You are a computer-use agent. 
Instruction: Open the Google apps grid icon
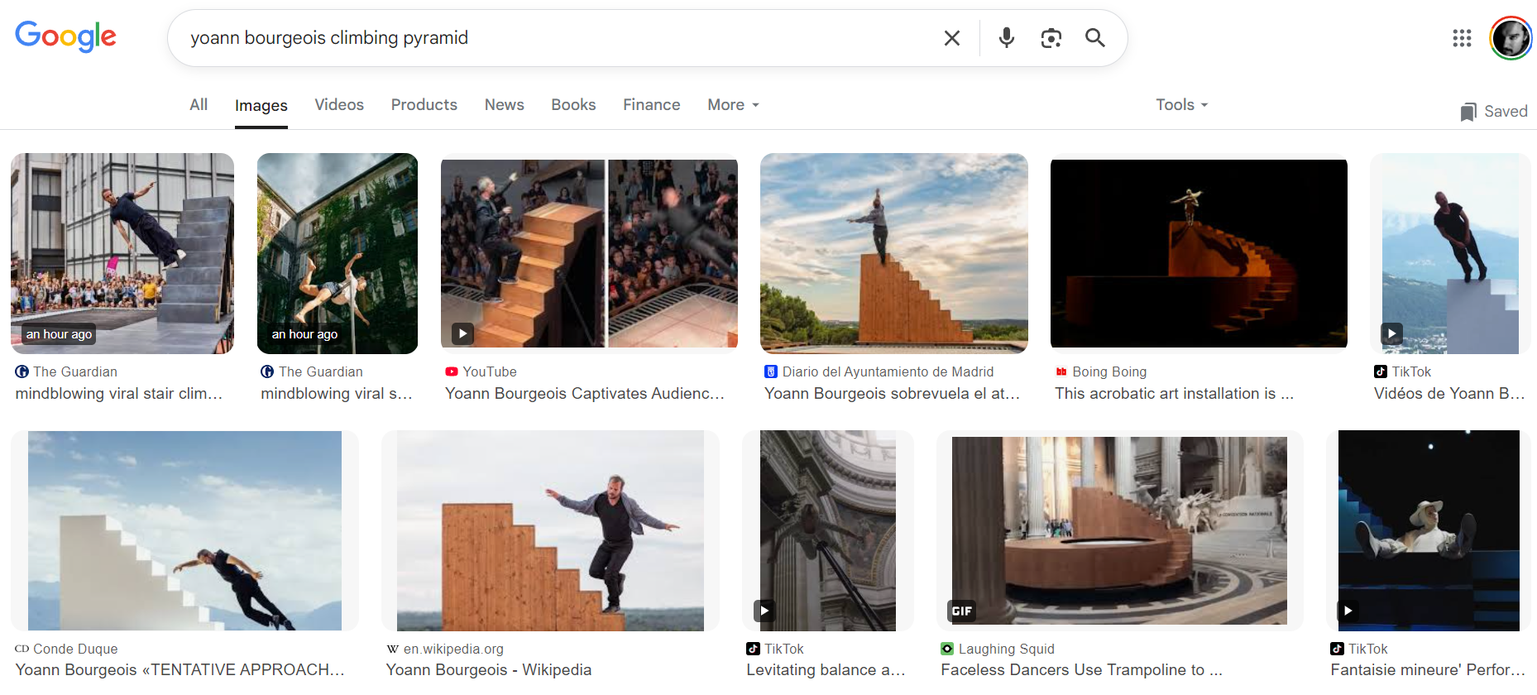(x=1462, y=38)
